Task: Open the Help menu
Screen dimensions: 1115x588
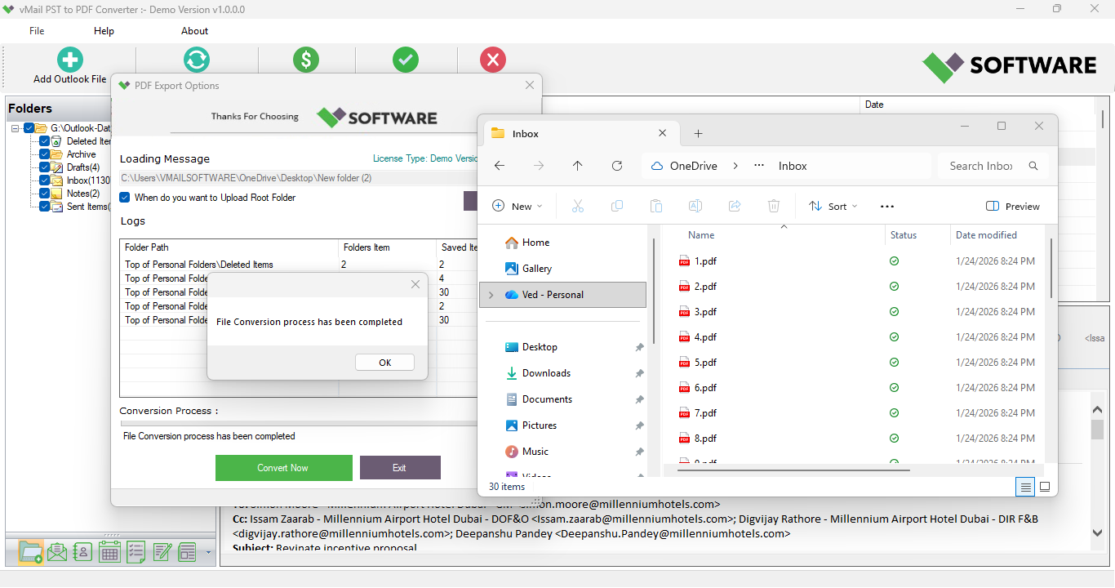Action: 104,30
